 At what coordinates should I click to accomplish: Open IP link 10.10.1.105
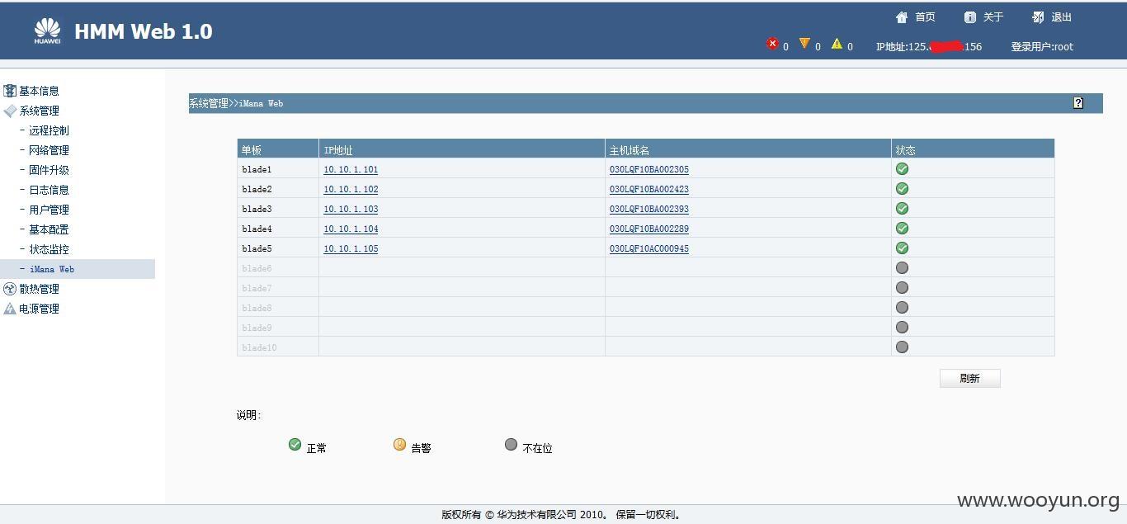[351, 248]
